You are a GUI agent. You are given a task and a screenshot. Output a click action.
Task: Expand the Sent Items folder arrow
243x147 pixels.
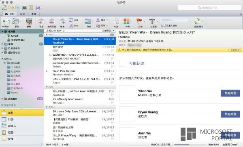pos(2,48)
